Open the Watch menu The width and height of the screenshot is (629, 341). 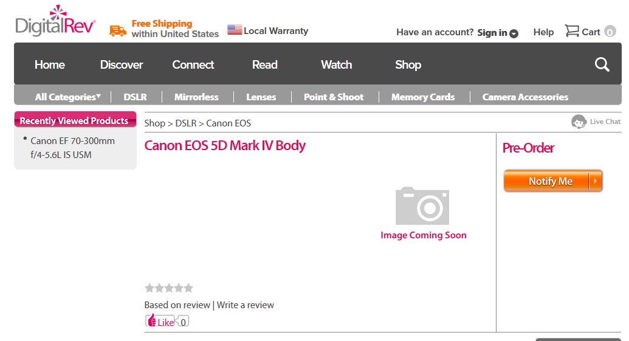[x=336, y=64]
